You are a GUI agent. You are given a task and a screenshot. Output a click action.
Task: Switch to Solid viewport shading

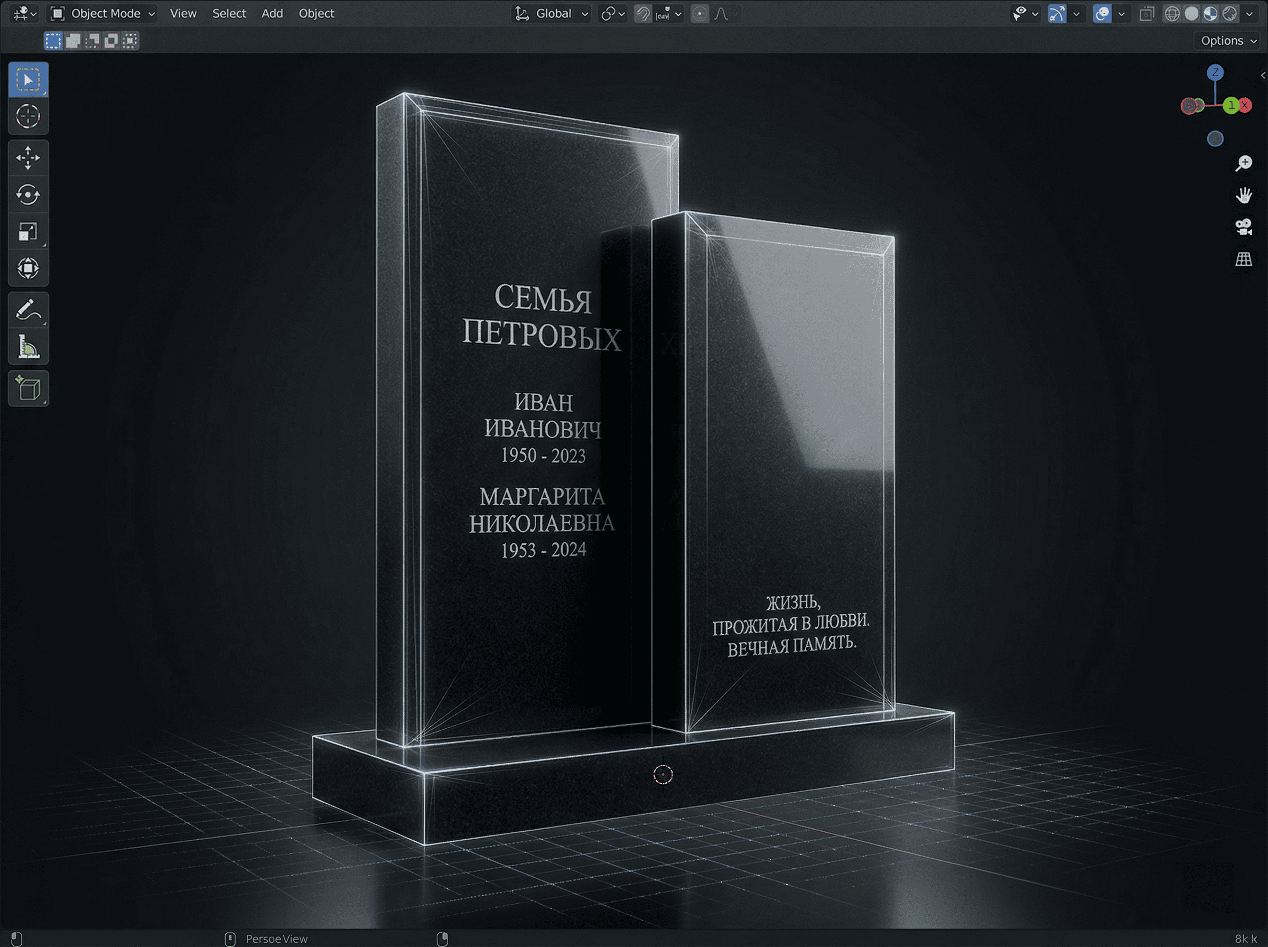tap(1191, 14)
